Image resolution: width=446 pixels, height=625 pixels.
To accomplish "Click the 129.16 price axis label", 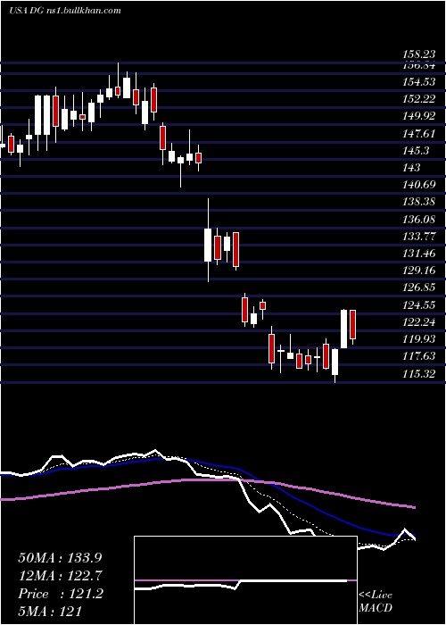I will point(419,271).
